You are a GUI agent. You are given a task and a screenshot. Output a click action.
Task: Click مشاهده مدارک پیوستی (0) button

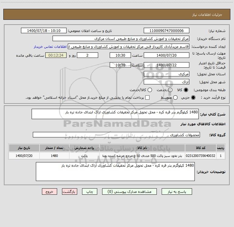coord(129,192)
